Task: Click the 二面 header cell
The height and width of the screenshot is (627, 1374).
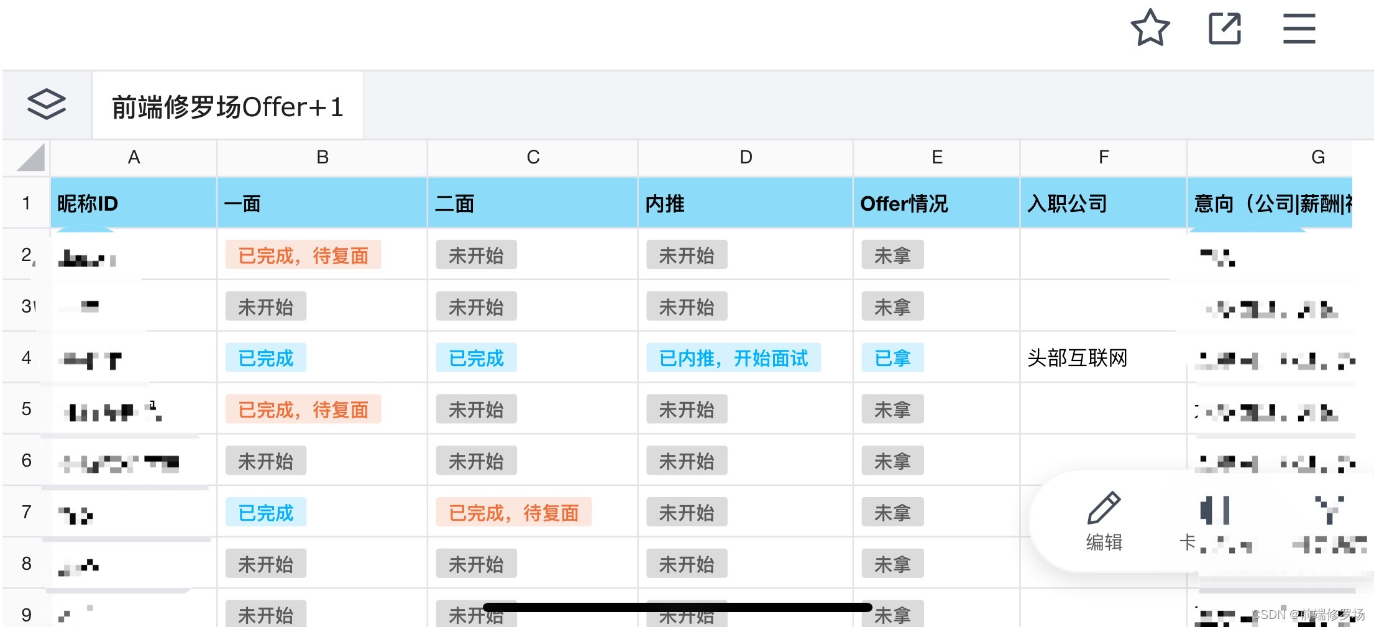Action: [533, 203]
